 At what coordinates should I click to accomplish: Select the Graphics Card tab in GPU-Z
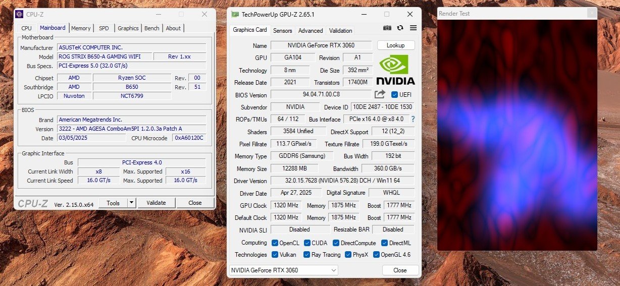(x=249, y=30)
